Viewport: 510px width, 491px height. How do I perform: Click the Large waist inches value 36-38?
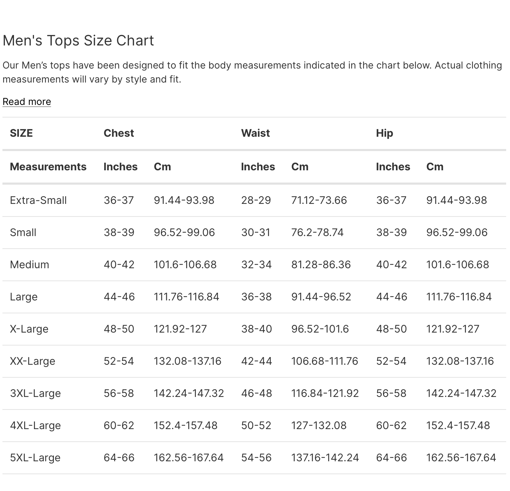click(256, 297)
